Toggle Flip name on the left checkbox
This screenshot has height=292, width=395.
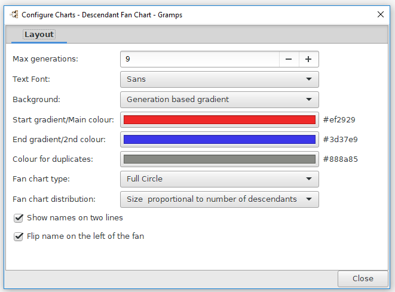pyautogui.click(x=19, y=236)
